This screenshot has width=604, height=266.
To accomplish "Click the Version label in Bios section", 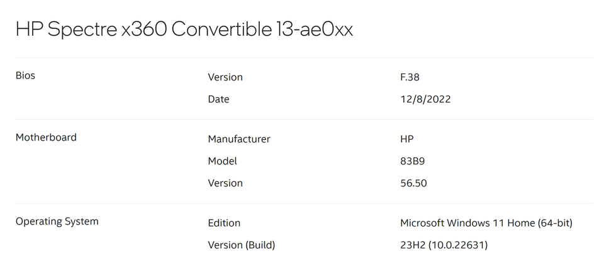I will [225, 77].
